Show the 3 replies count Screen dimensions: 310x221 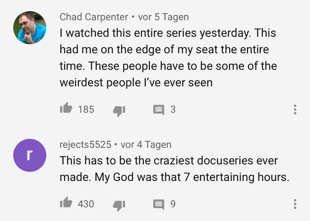(x=173, y=109)
